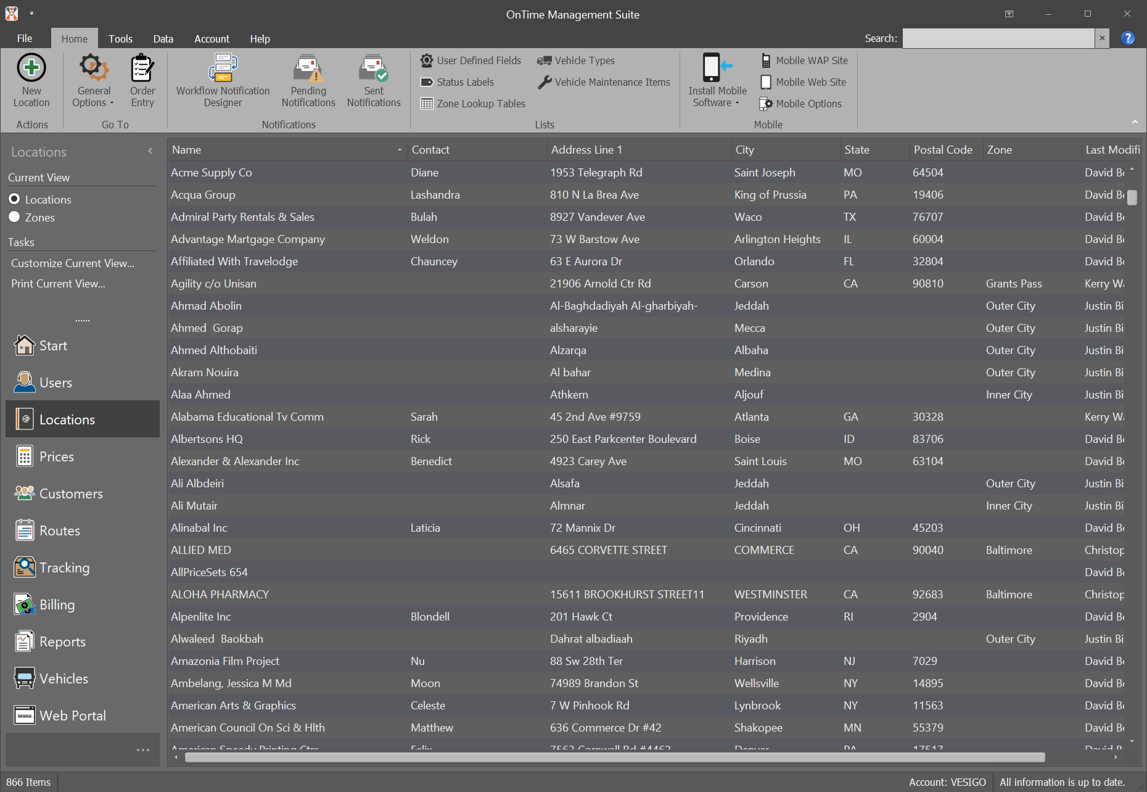This screenshot has width=1147, height=792.
Task: Open Mobile WAP Site
Action: [804, 60]
